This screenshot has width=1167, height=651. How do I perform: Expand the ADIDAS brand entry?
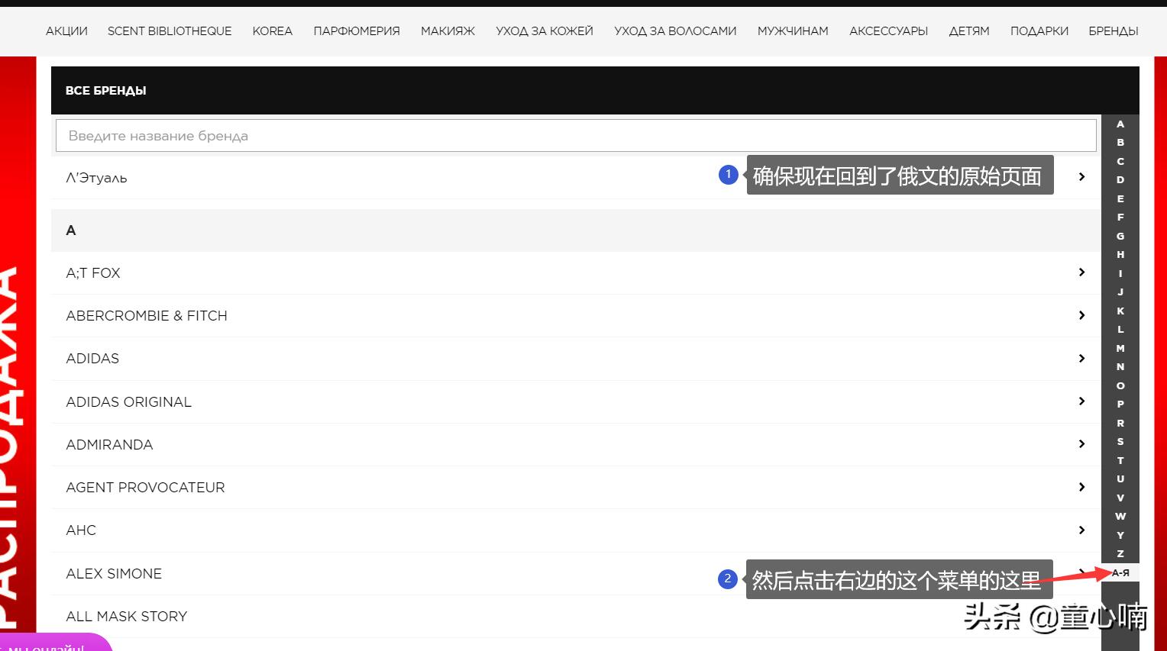click(1081, 358)
